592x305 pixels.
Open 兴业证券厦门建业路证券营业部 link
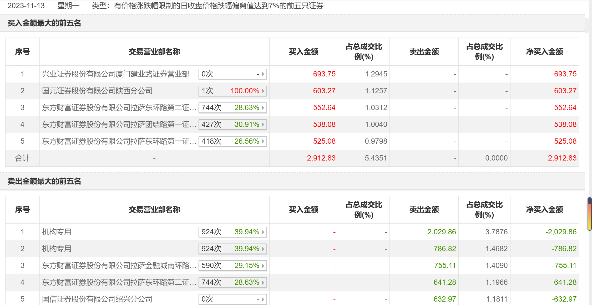click(116, 74)
